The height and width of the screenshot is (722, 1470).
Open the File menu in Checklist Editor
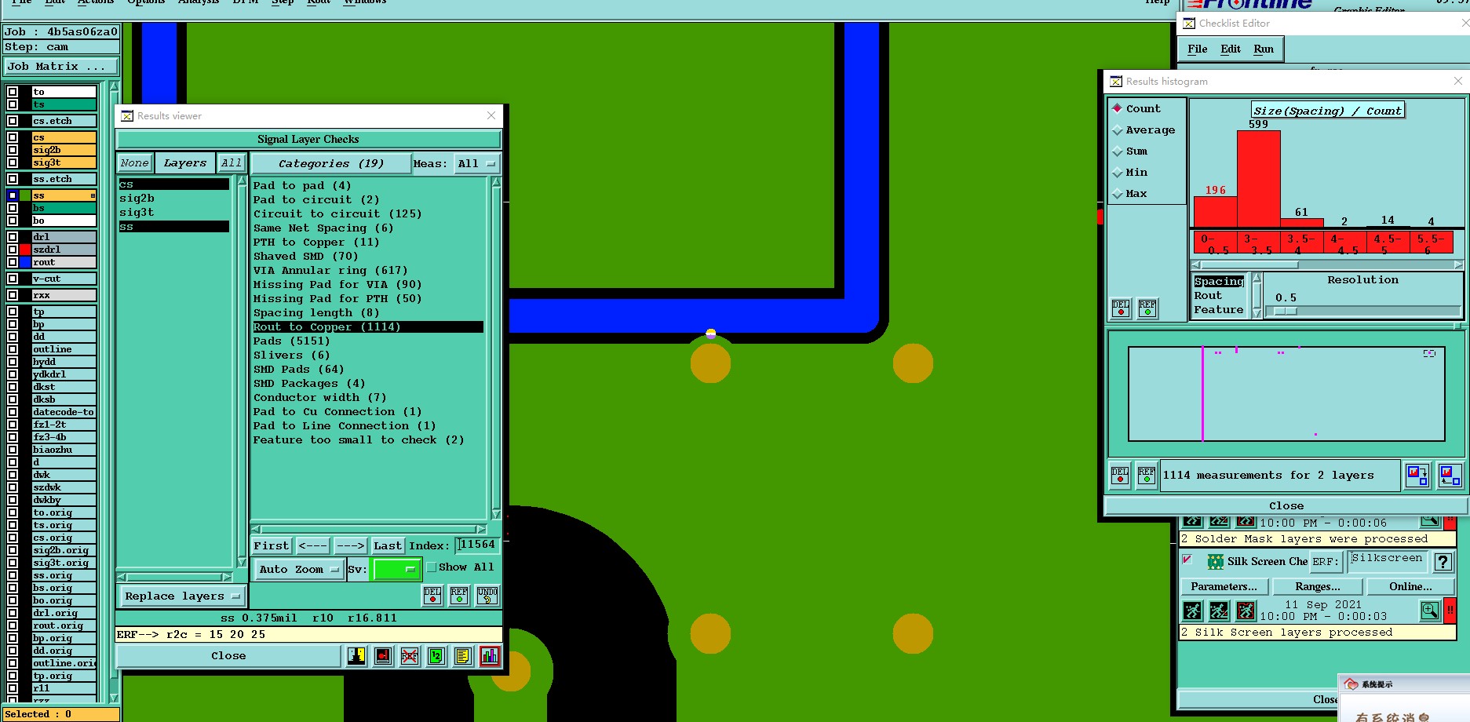pos(1197,49)
